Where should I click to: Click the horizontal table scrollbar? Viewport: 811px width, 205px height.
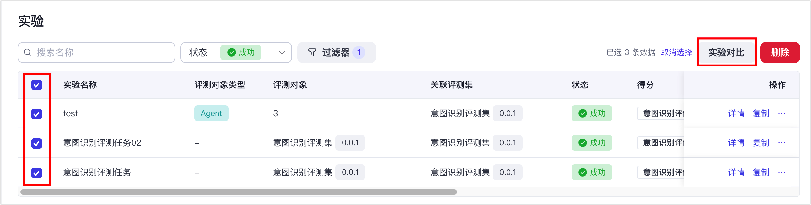(239, 192)
